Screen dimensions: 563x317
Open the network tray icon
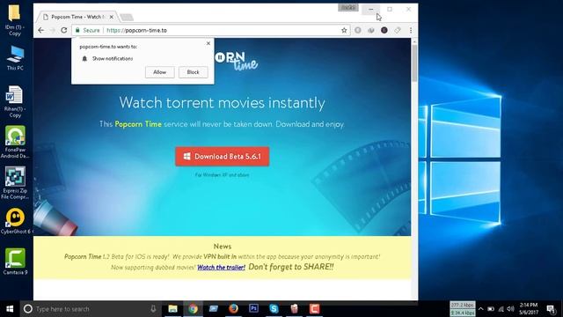click(x=501, y=309)
